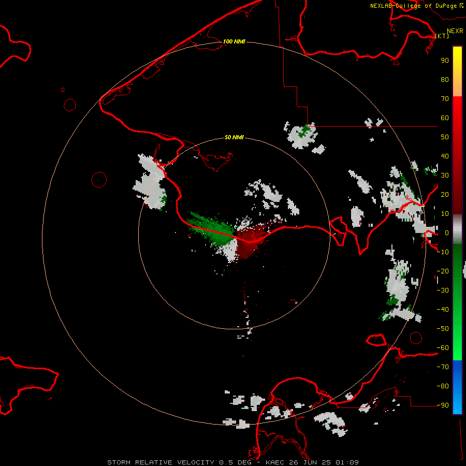Click the -10 value on velocity scale
466x466 pixels.
click(x=443, y=252)
